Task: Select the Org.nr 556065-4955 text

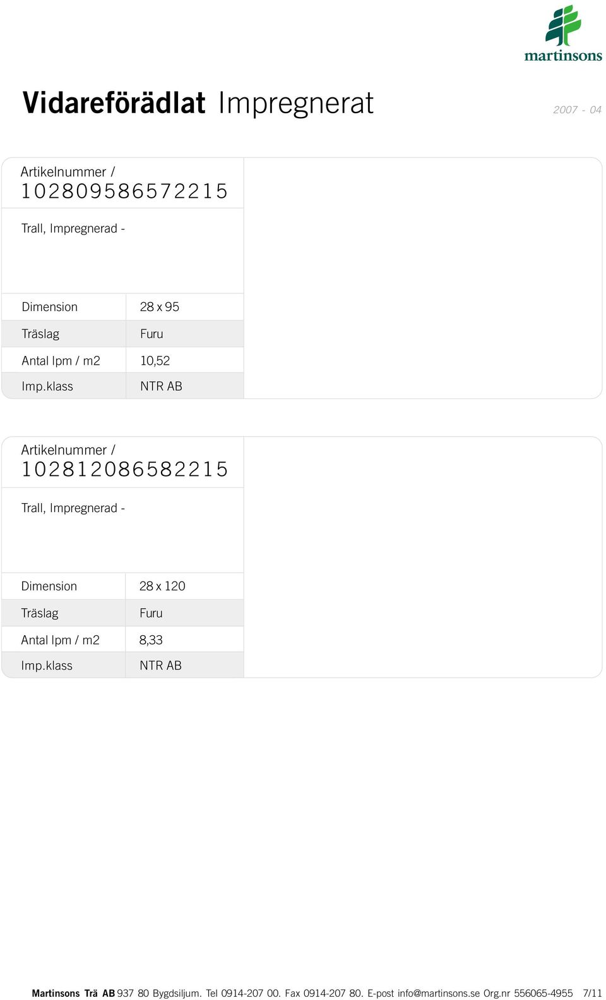Action: point(528,993)
